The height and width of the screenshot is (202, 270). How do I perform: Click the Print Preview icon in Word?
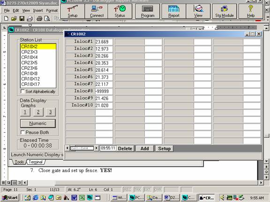[x=47, y=18]
